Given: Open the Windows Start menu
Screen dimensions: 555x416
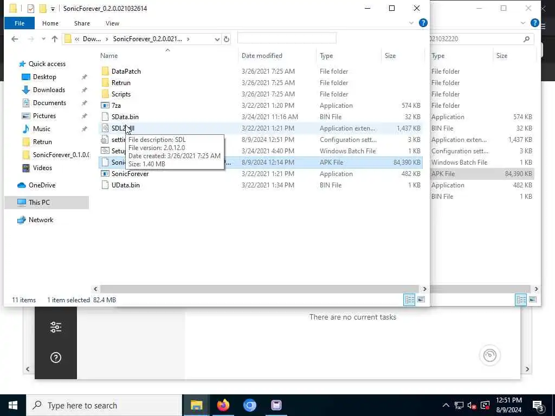Looking at the screenshot, I should point(13,405).
